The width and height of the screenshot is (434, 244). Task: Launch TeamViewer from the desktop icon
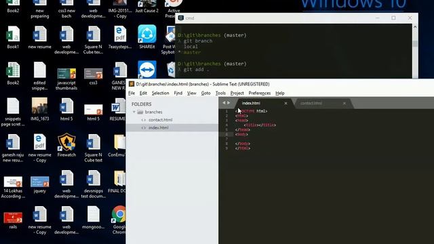[x=147, y=70]
